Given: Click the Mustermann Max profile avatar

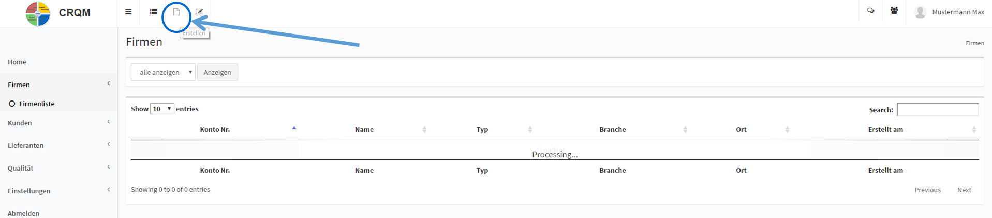Looking at the screenshot, I should pos(920,12).
